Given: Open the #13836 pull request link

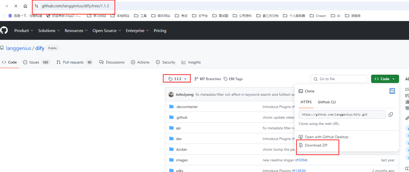Looking at the screenshot, I should pyautogui.click(x=299, y=170).
